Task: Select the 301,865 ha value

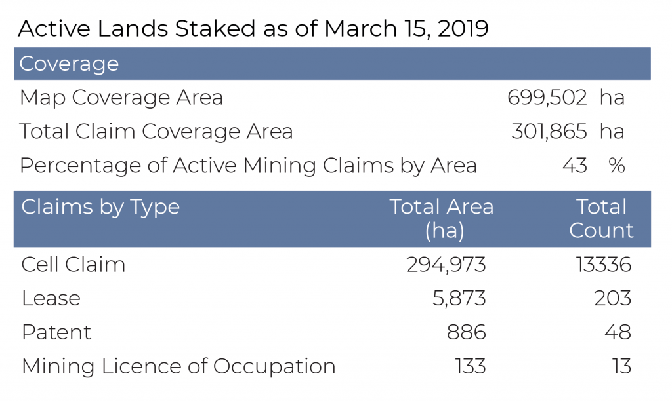Action: [x=568, y=132]
